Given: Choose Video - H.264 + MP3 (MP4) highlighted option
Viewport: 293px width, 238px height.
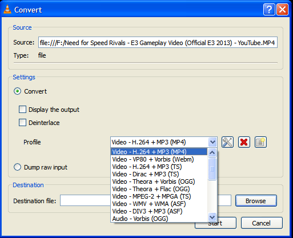Looking at the screenshot, I should click(159, 152).
